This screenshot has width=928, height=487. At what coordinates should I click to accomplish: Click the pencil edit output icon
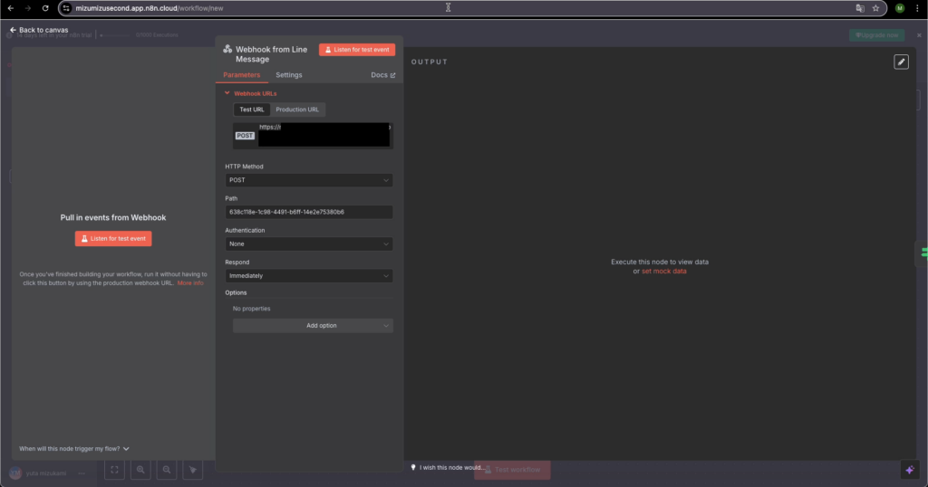point(901,62)
